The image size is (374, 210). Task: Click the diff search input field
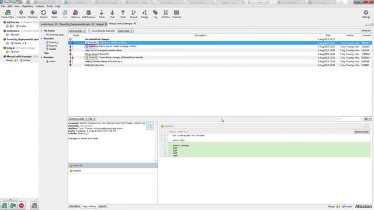[348, 119]
